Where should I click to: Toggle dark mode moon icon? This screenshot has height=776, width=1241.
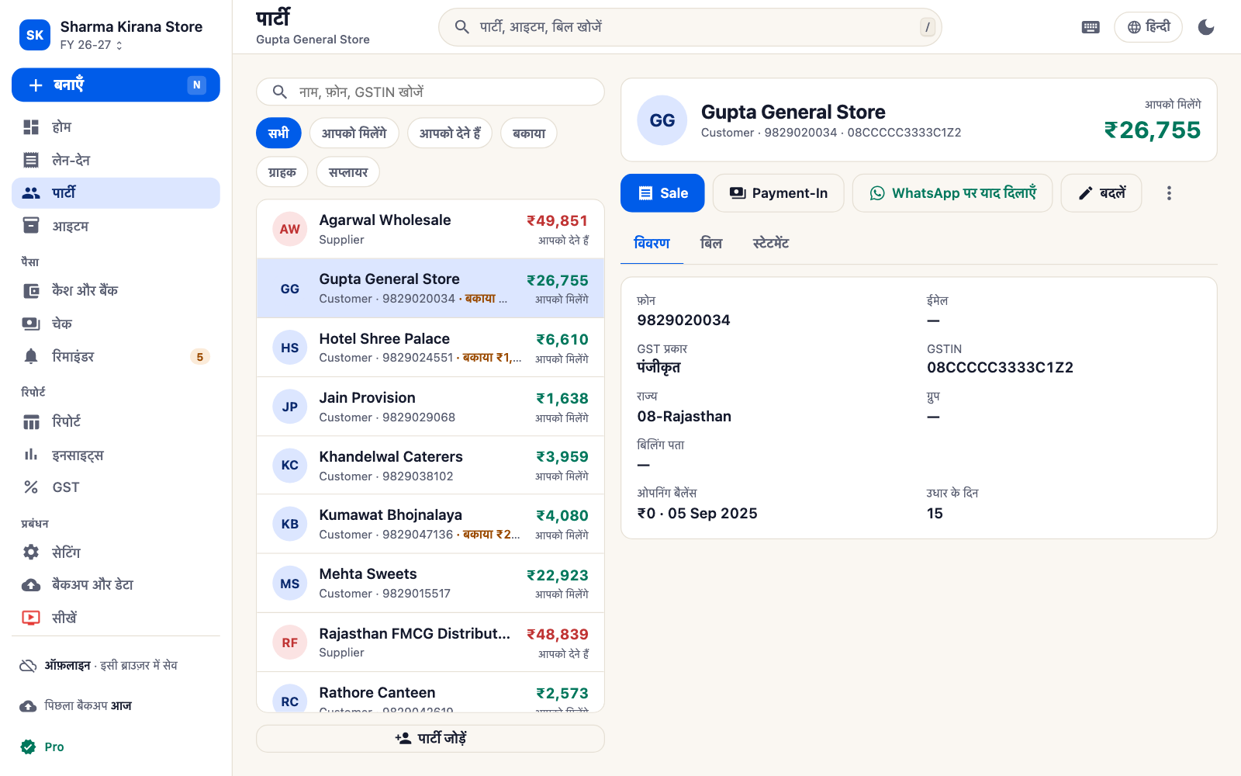coord(1206,27)
